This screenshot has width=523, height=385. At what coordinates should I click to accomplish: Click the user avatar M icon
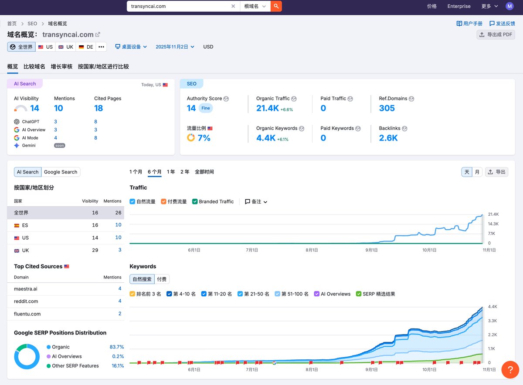coord(509,6)
